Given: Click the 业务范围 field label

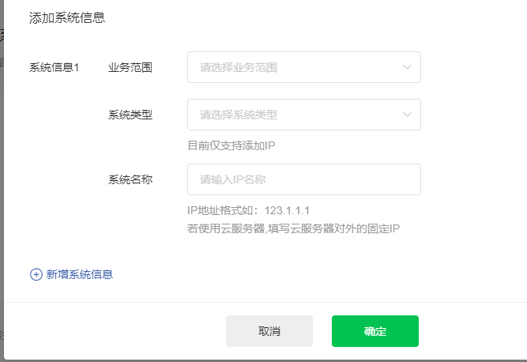Looking at the screenshot, I should click(130, 67).
